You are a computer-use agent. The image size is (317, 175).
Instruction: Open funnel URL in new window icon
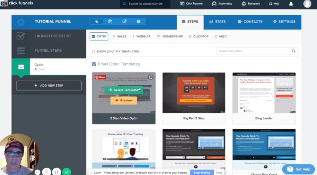coord(124,21)
